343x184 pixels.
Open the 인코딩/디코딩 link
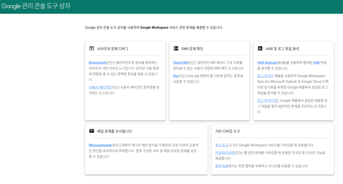pyautogui.click(x=225, y=153)
